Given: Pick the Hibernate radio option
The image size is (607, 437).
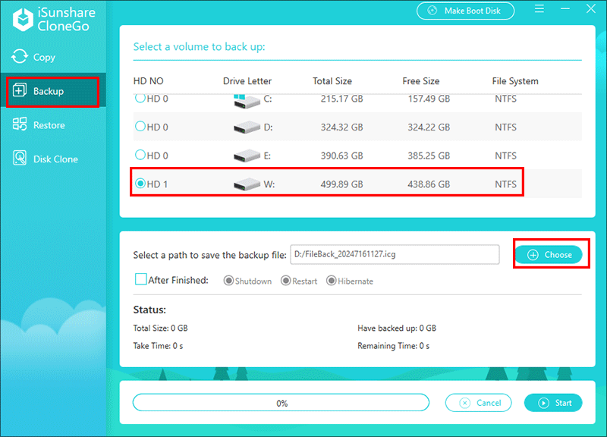Looking at the screenshot, I should point(332,281).
